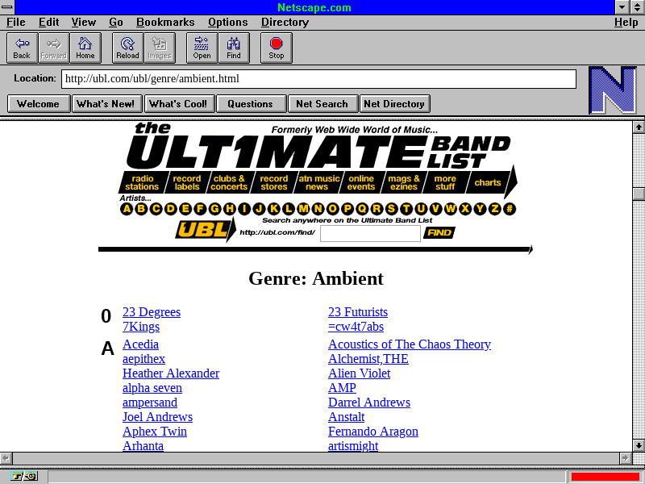Click the Net Search button

click(x=322, y=103)
